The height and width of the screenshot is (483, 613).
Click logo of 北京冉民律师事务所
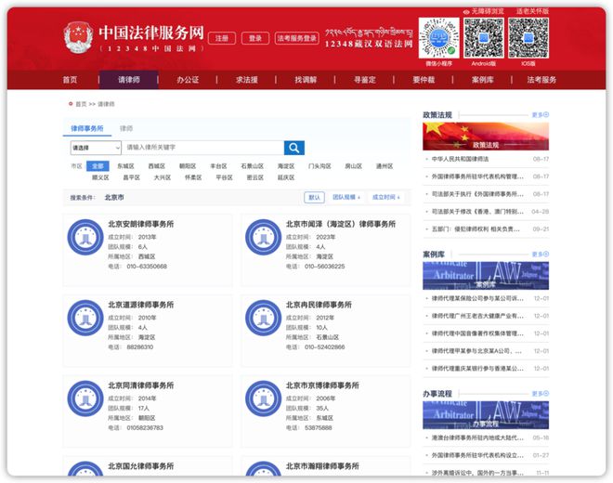(263, 318)
